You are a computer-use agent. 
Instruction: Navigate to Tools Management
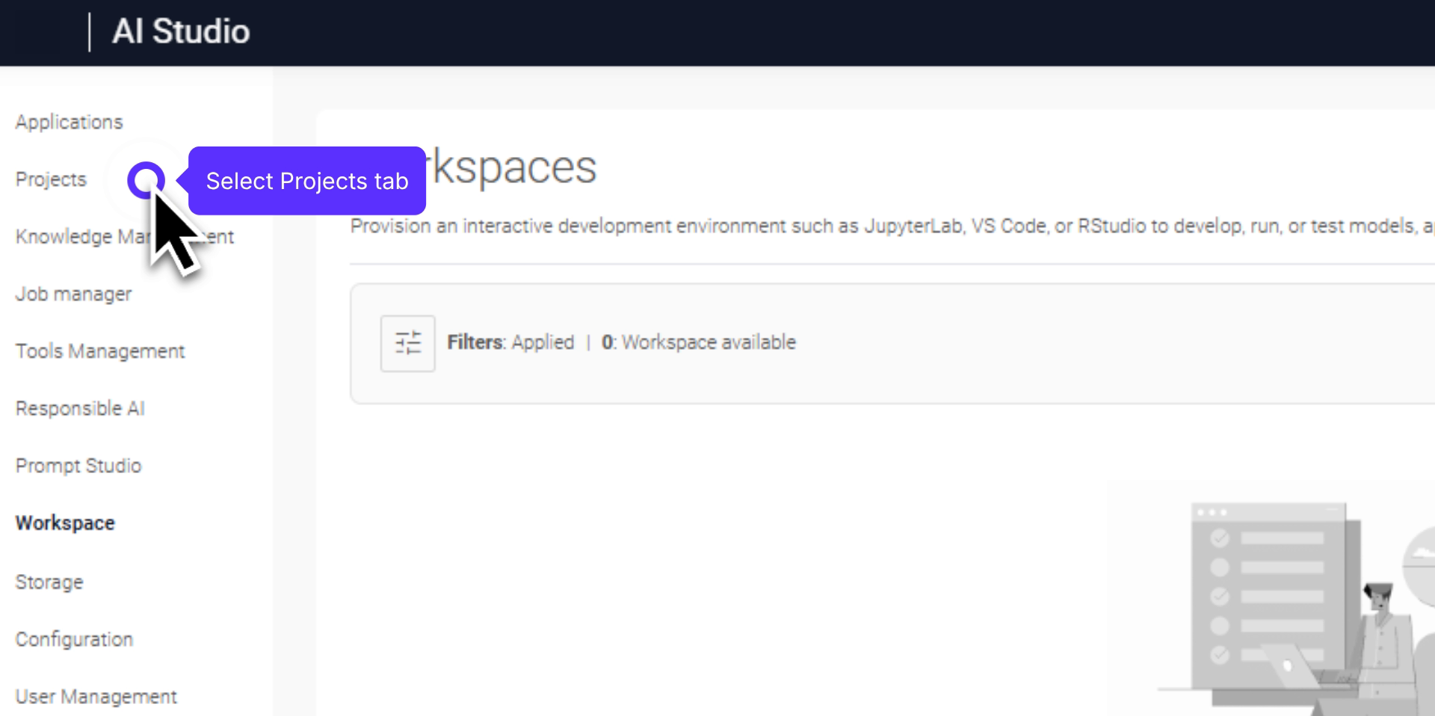[100, 351]
